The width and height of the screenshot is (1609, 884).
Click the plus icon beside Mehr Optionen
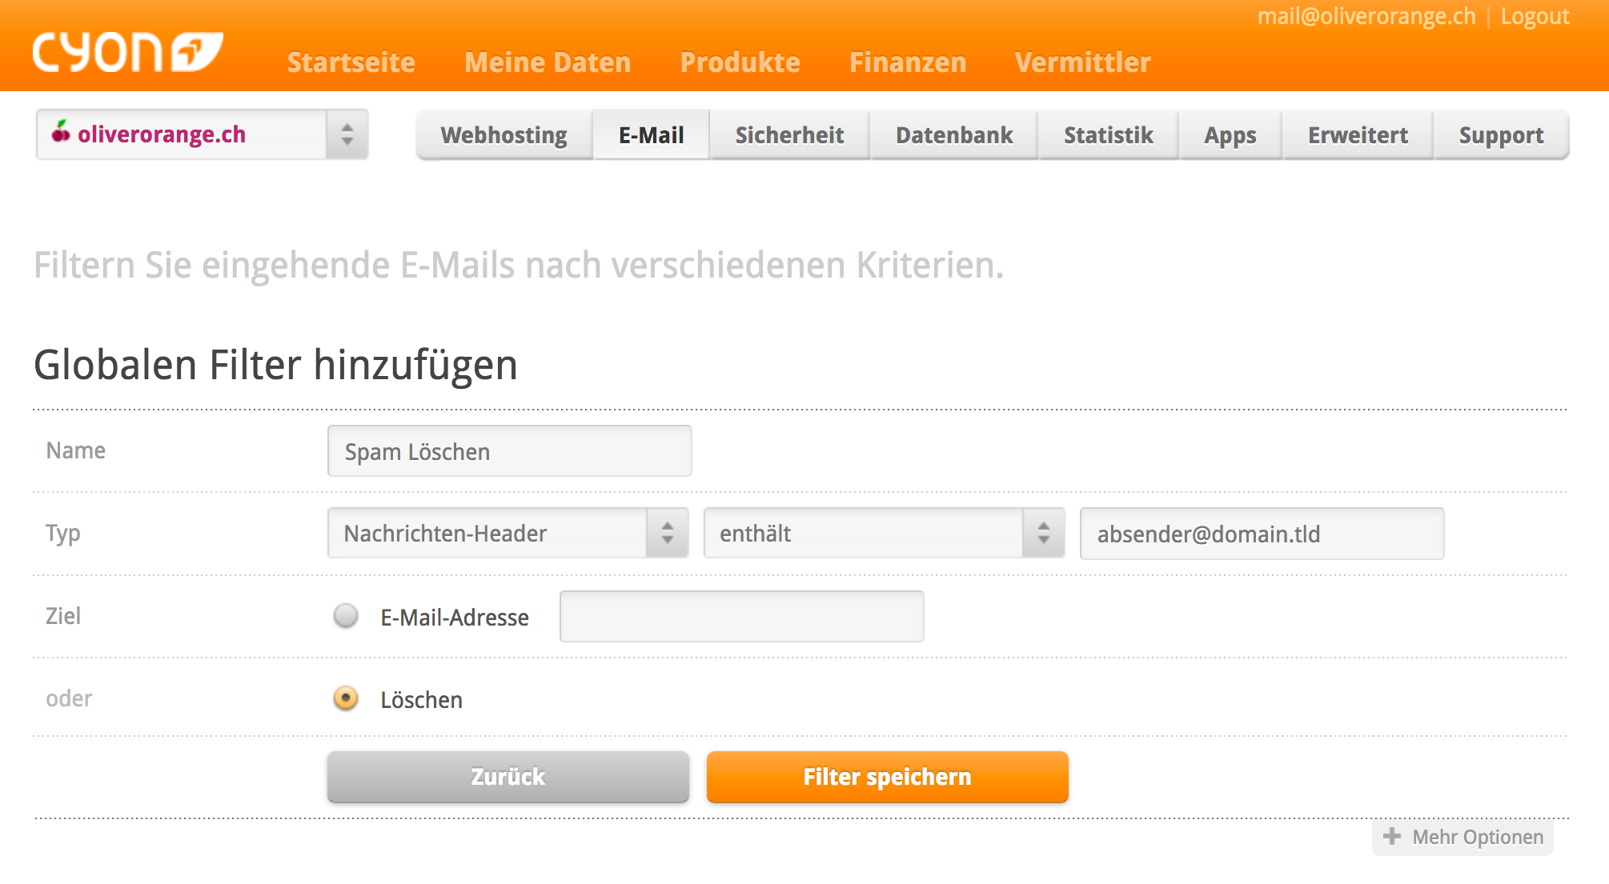[x=1392, y=836]
